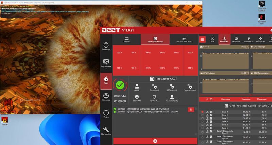Check the Core 2 sensor checkbox
Screen dimensions: 272x145
[x=202, y=118]
